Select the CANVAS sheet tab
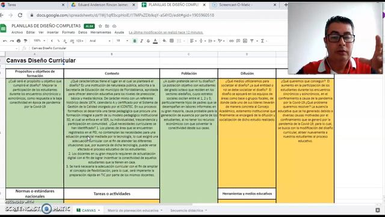This screenshot has width=385, height=217. pos(88,210)
